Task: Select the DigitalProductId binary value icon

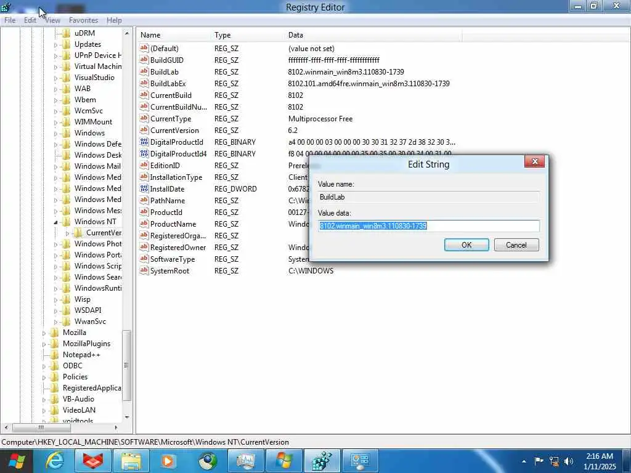Action: 144,142
